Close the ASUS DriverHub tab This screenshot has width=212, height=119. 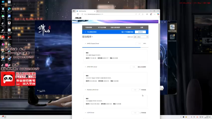[x=95, y=11]
